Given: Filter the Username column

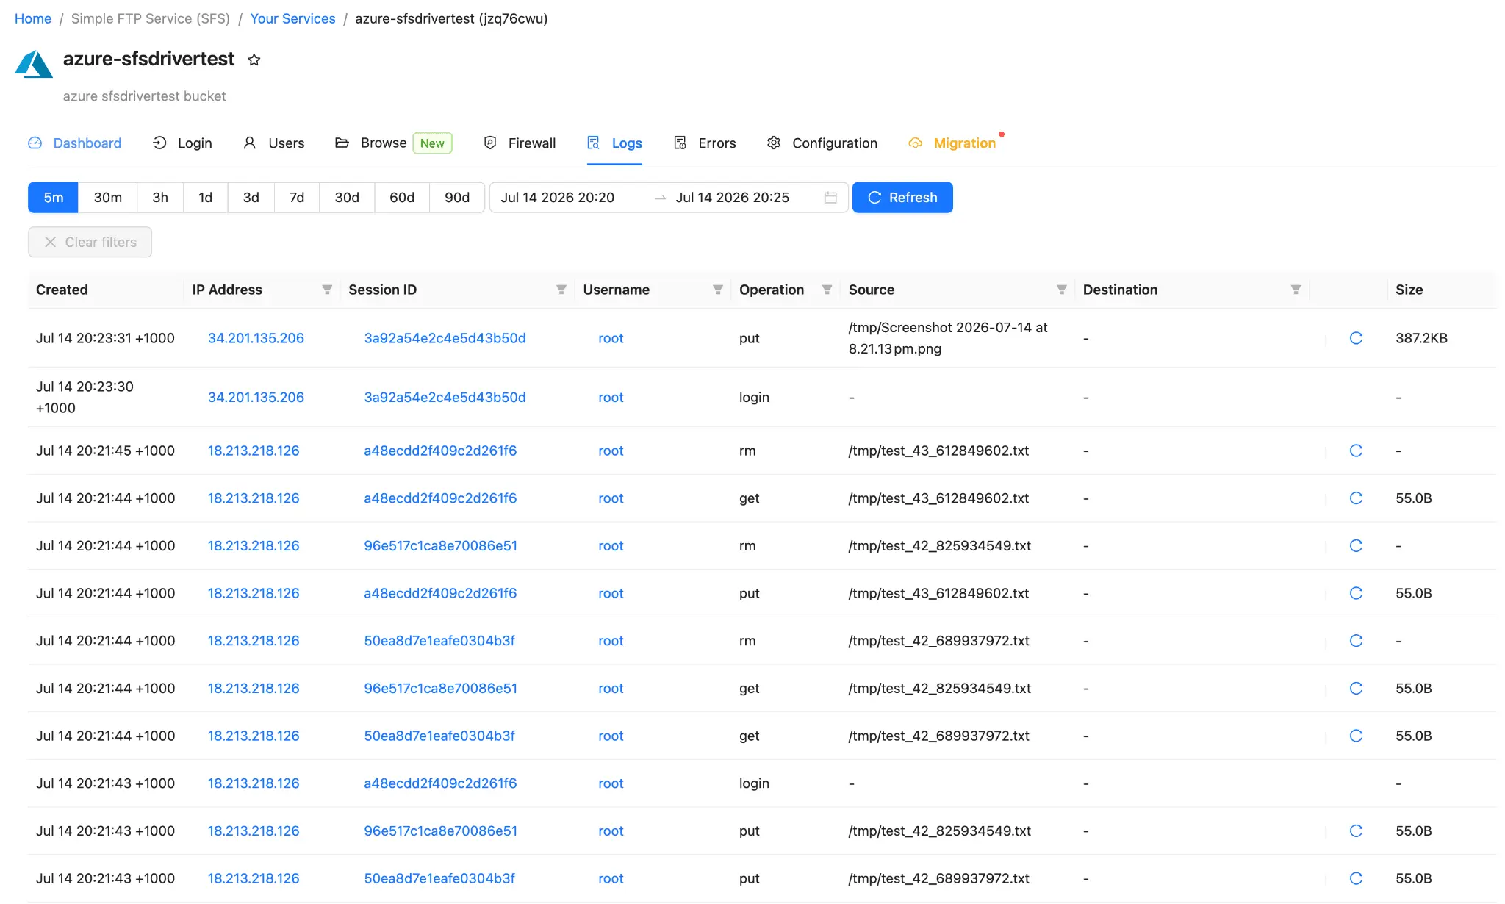Looking at the screenshot, I should point(718,290).
